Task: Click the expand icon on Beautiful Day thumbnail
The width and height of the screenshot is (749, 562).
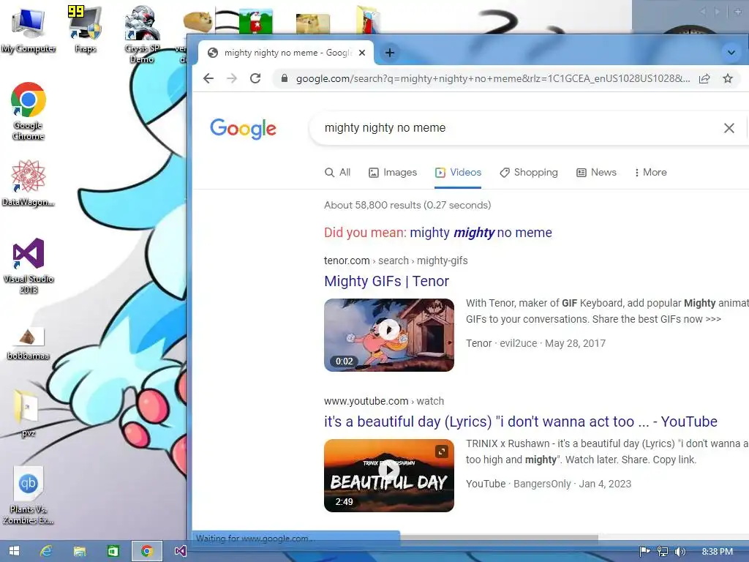Action: point(442,452)
